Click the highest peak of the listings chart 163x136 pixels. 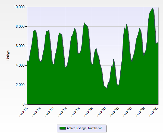coord(153,8)
